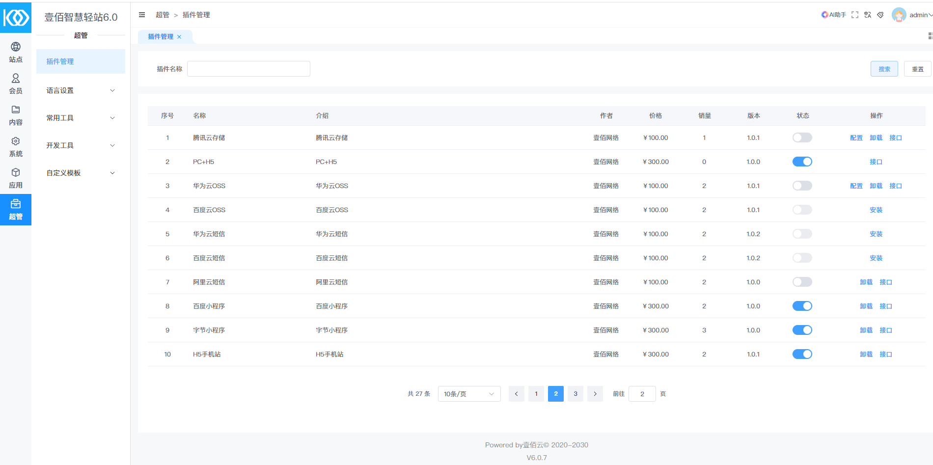The height and width of the screenshot is (465, 933).
Task: Open the AI助手 assistant
Action: 833,15
